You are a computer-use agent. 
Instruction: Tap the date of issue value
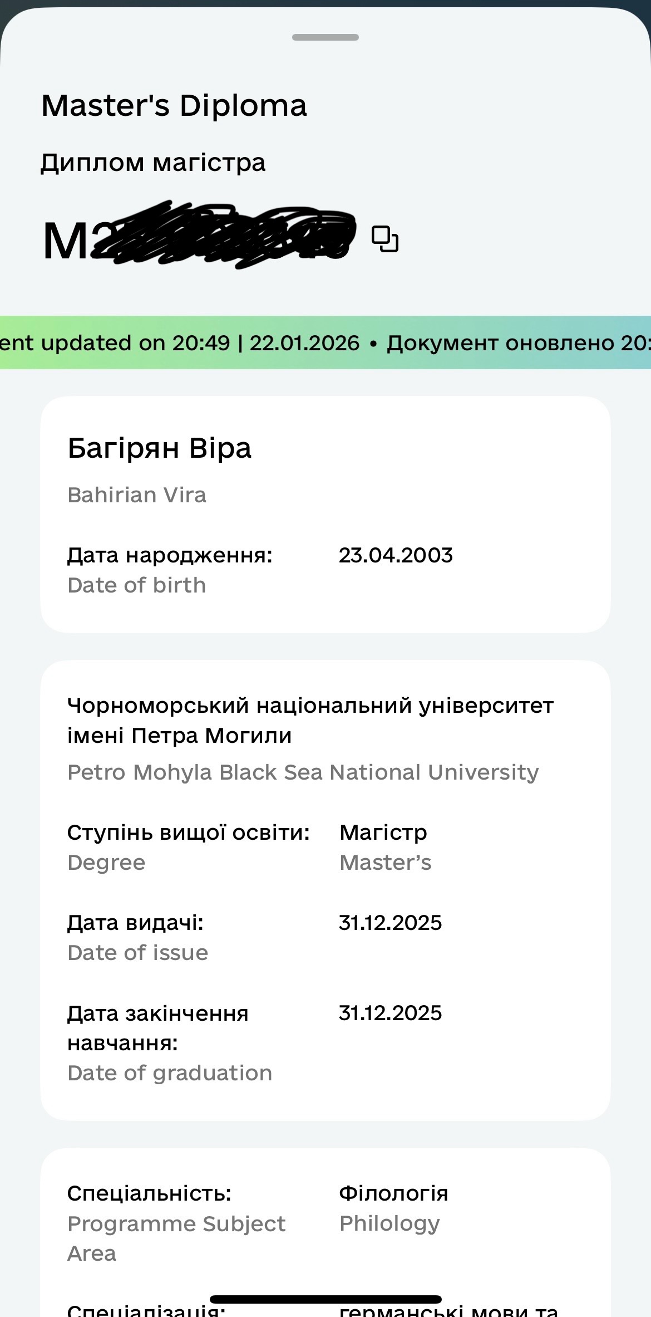pos(390,923)
